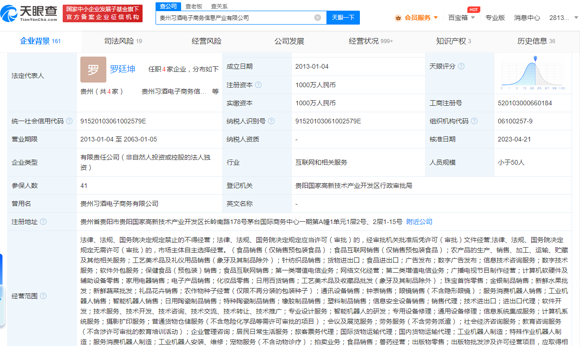This screenshot has width=580, height=346.
Task: Select 核准日期 value 2023-04-21
Action: (x=514, y=139)
